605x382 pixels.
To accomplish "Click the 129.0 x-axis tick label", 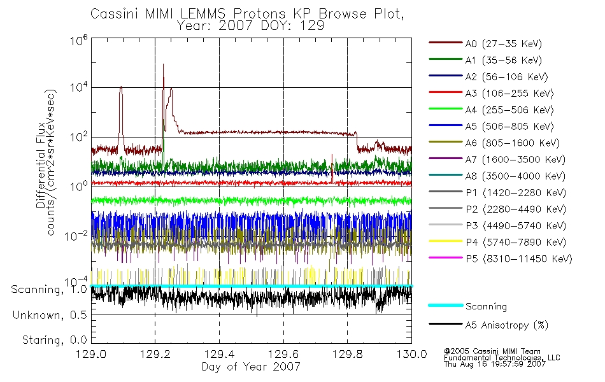I will pyautogui.click(x=91, y=354).
